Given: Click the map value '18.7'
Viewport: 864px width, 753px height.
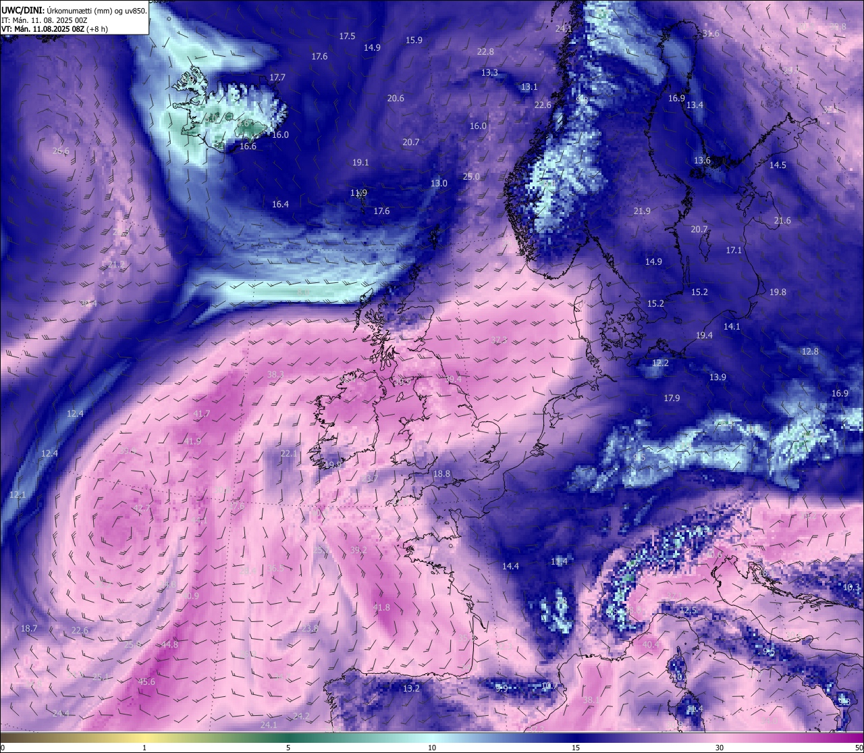Looking at the screenshot, I should click(x=29, y=629).
